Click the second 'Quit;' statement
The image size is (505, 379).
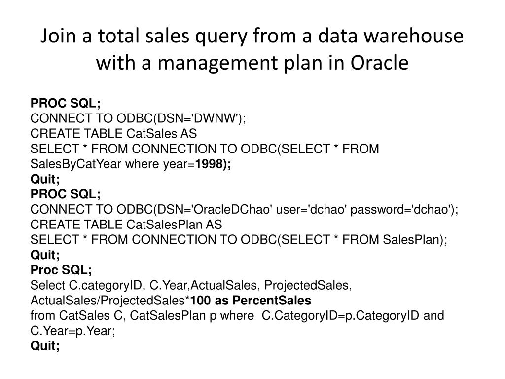[45, 255]
